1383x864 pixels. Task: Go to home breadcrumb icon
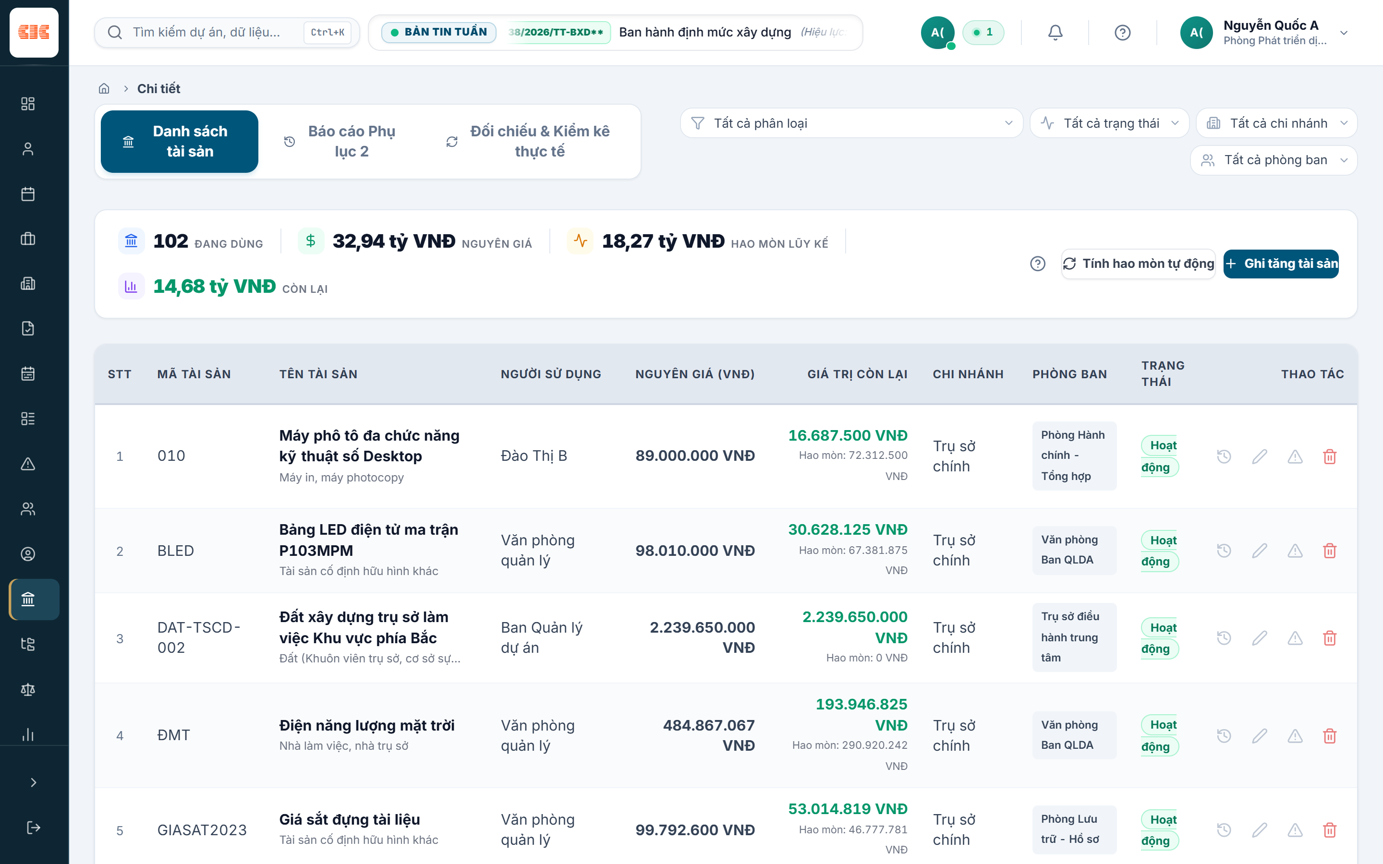coord(104,89)
